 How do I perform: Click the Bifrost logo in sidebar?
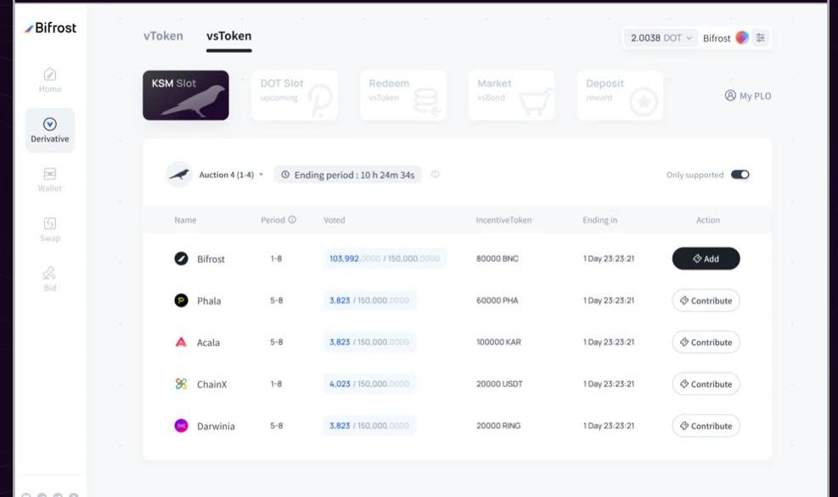click(x=50, y=28)
